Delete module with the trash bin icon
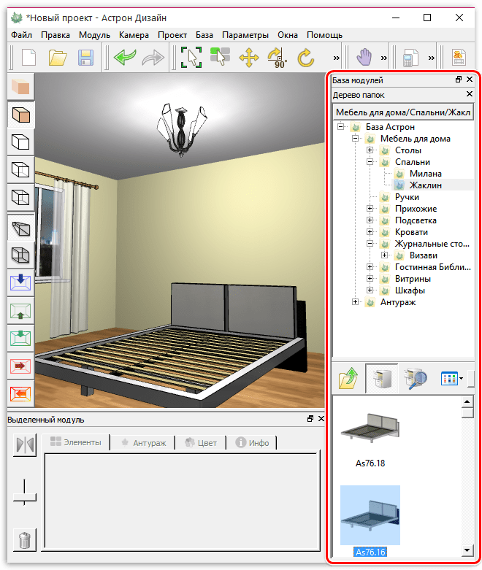Screen dimensions: 482x570 [24, 540]
